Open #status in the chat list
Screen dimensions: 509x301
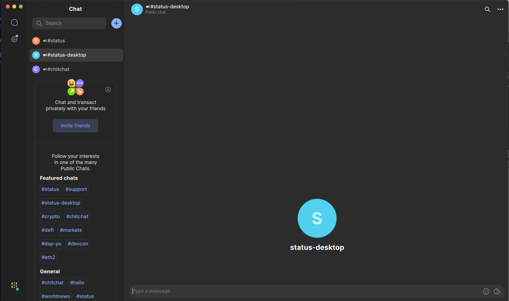click(x=76, y=41)
